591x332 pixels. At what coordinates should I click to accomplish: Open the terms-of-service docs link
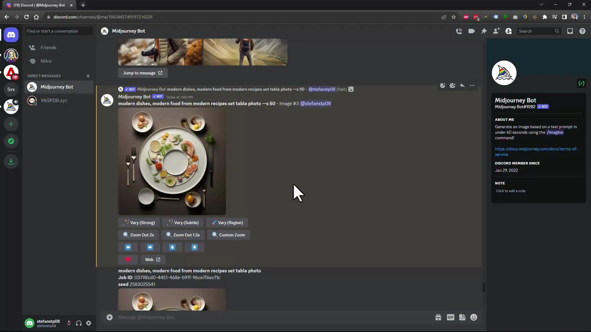536,152
